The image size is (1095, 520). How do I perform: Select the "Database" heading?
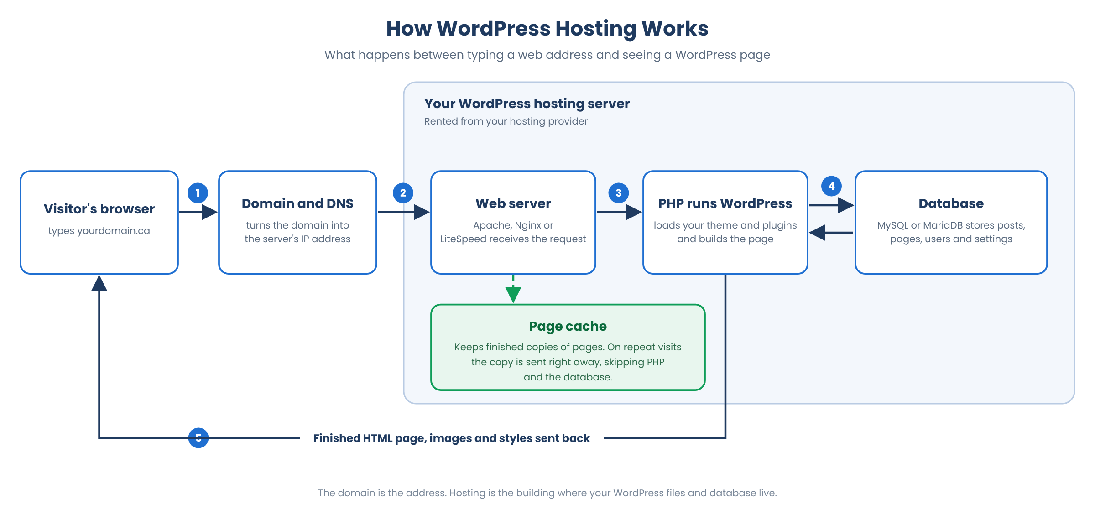point(951,203)
